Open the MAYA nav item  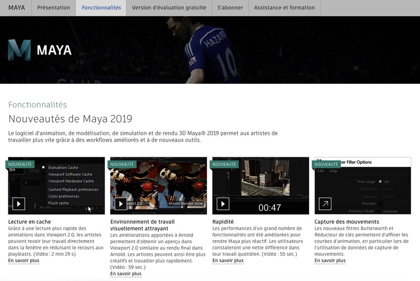point(16,8)
